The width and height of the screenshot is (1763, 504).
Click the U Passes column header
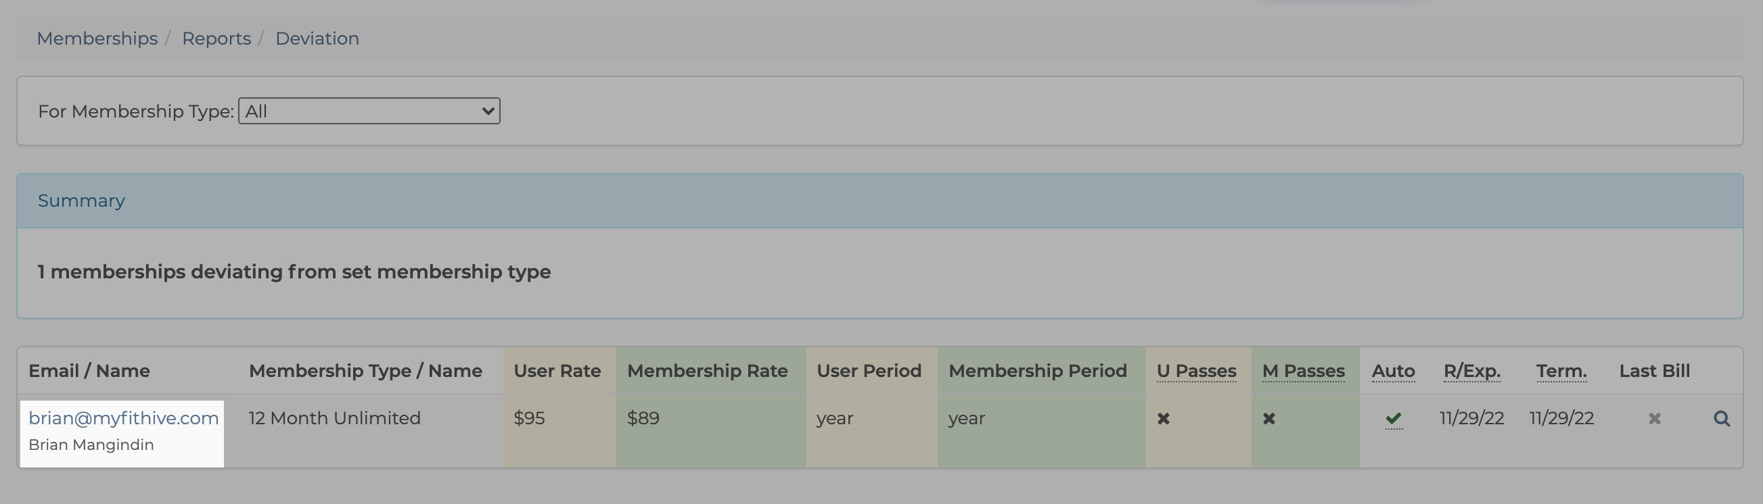(1196, 371)
